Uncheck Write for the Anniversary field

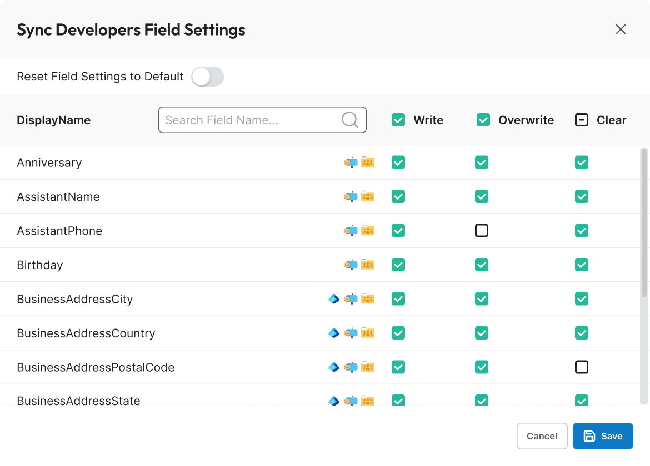click(398, 163)
